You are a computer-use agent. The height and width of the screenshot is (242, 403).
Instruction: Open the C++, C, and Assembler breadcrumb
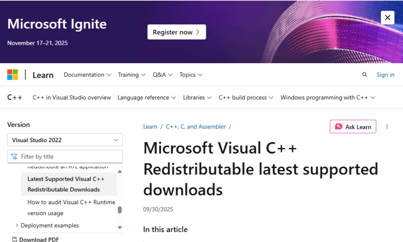pyautogui.click(x=196, y=127)
